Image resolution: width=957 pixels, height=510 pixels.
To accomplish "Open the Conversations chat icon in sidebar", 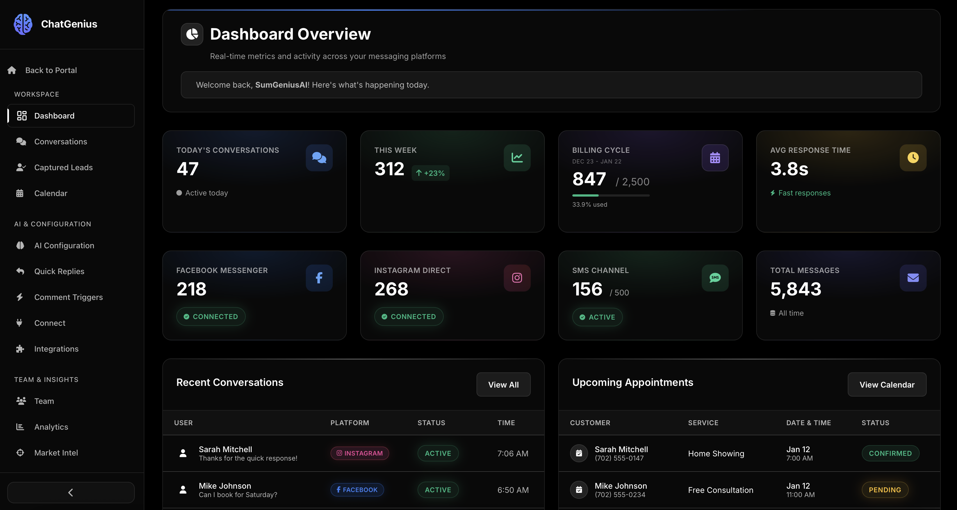I will pos(21,142).
